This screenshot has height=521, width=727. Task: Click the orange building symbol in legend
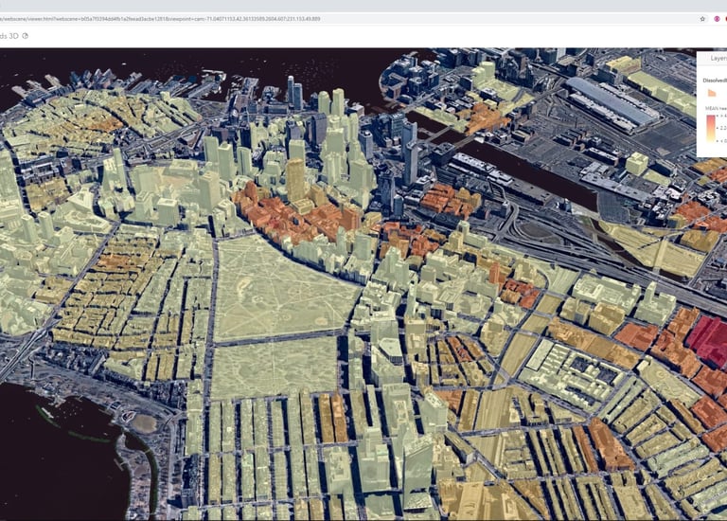pos(712,93)
